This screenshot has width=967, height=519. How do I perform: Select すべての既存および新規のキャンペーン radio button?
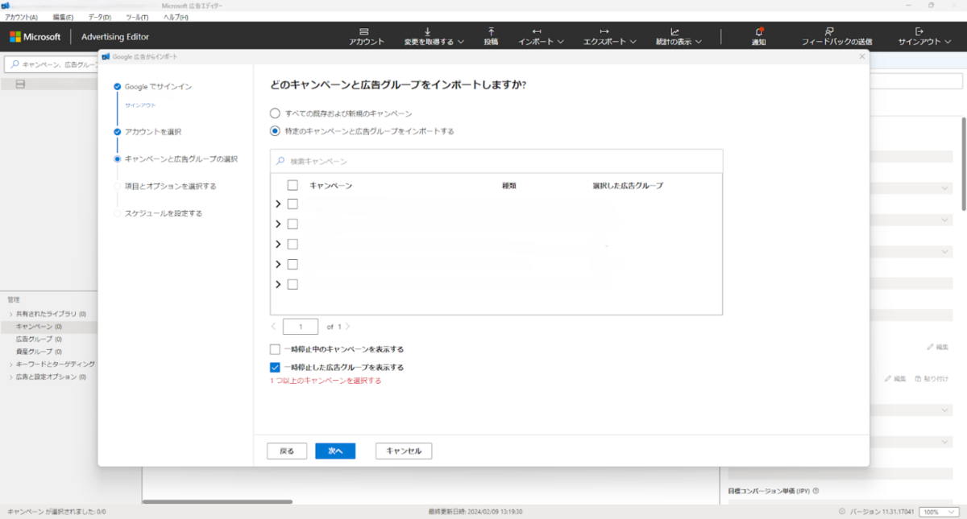(275, 113)
